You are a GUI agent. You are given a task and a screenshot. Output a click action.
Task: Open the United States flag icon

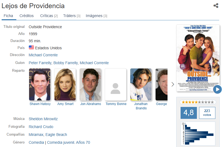point(31,47)
